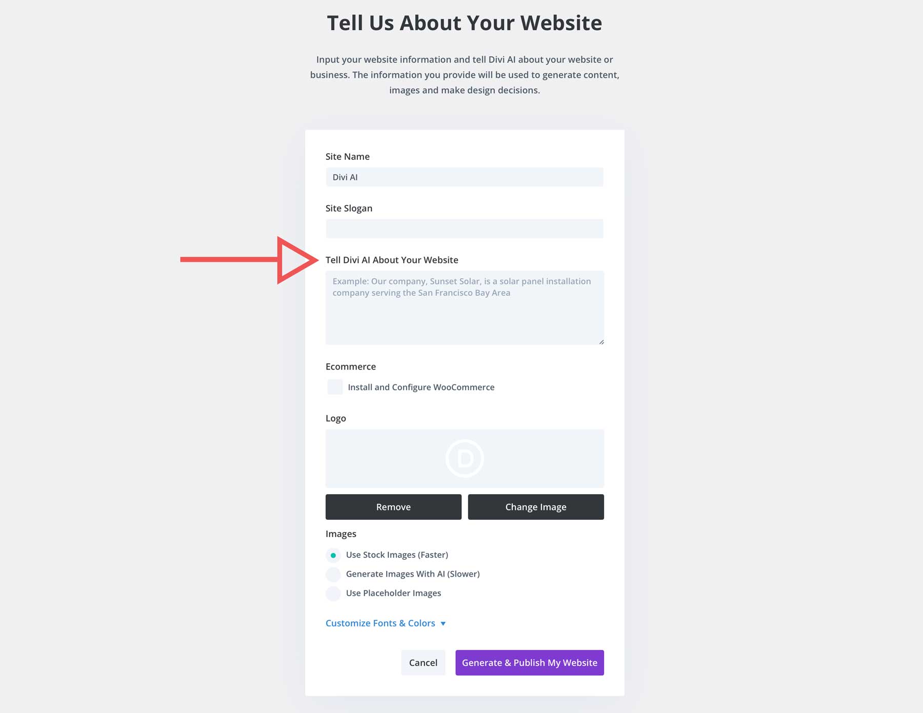Click the Site Name input field
The height and width of the screenshot is (713, 923).
pos(464,177)
